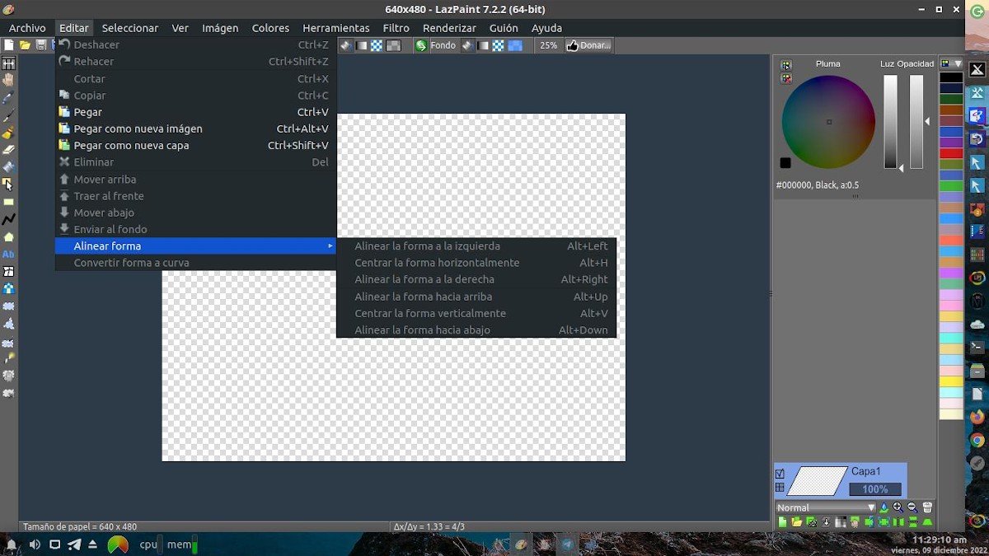Image resolution: width=989 pixels, height=556 pixels.
Task: Select the Polyline tool
Action: [8, 219]
